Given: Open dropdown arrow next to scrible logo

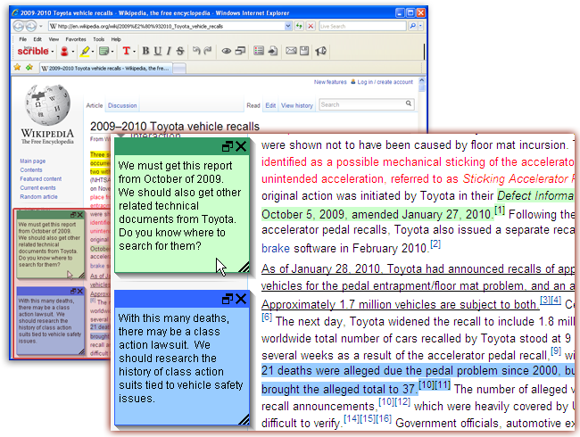Looking at the screenshot, I should coord(53,52).
